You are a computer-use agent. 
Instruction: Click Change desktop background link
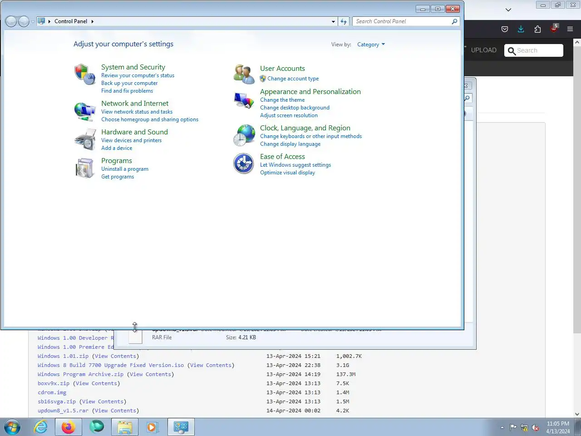coord(295,108)
